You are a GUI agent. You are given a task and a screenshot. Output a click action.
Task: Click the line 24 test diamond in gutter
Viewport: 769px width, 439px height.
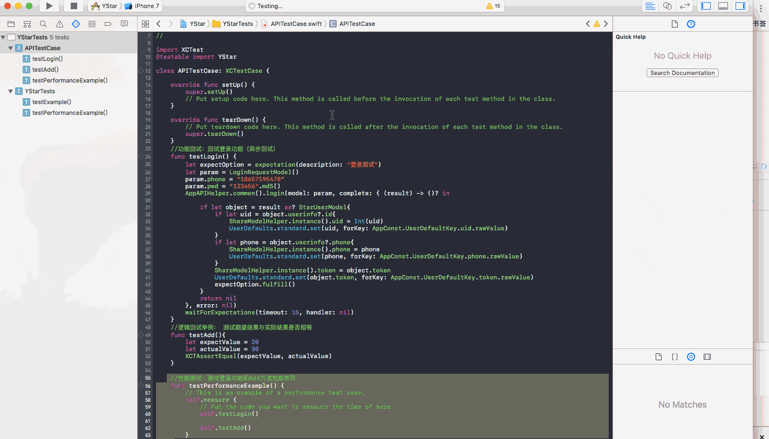(141, 156)
